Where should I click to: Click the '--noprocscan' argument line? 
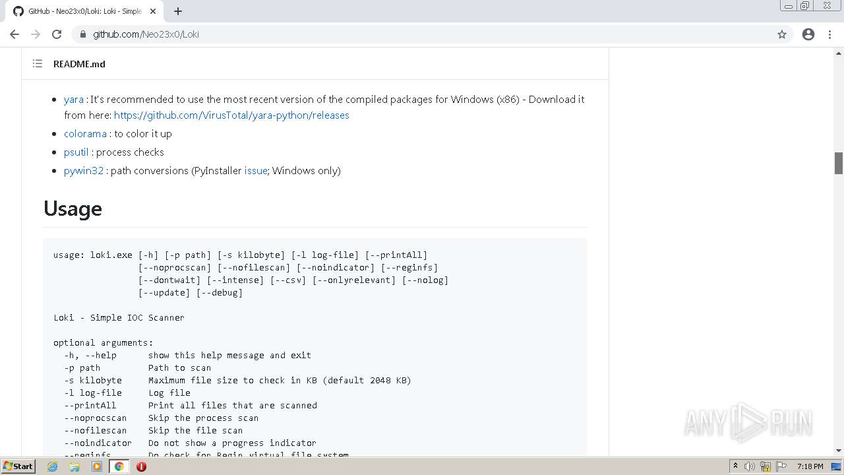tap(161, 418)
